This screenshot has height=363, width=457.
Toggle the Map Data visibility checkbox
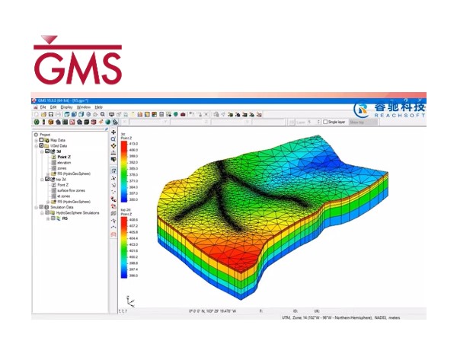[x=41, y=140]
